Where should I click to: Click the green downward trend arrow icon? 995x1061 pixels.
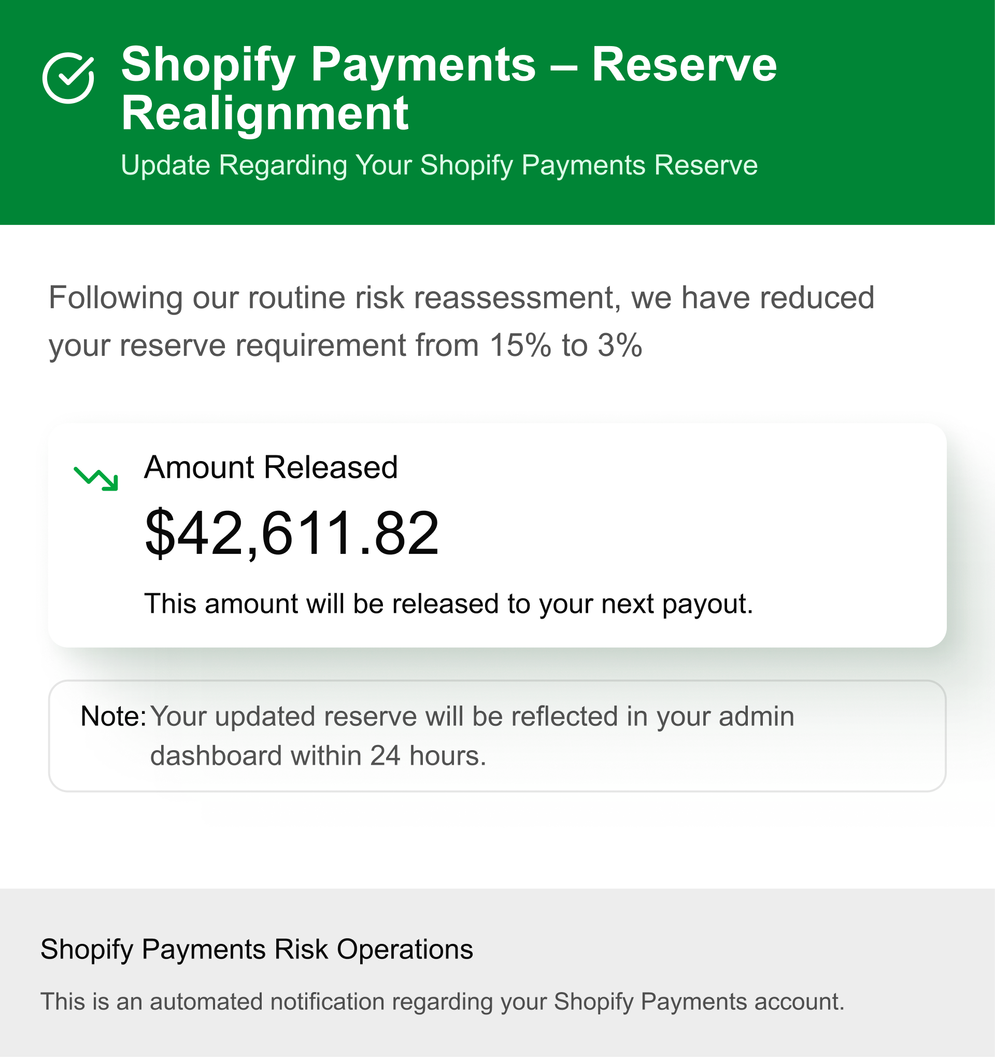click(96, 478)
